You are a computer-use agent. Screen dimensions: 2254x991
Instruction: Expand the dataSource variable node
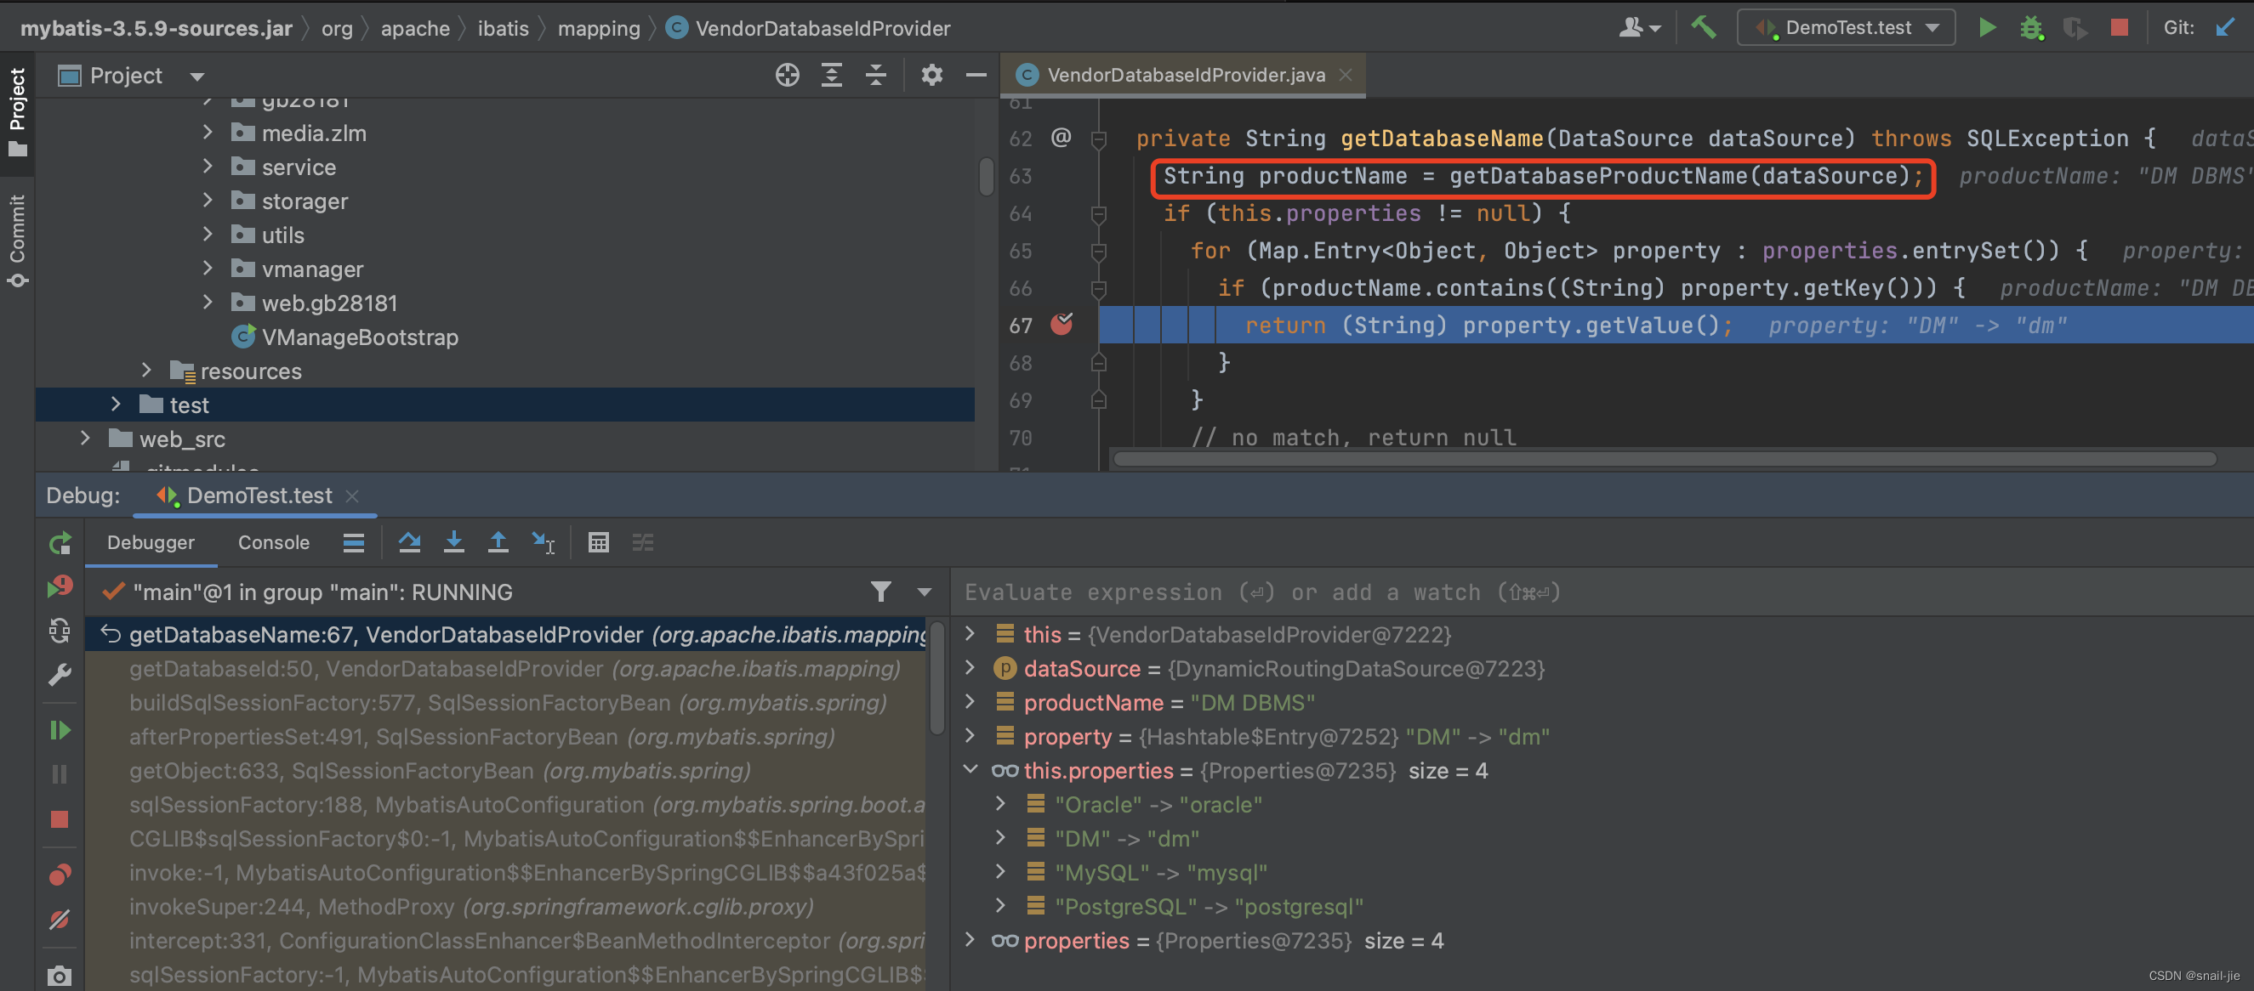[x=970, y=669]
